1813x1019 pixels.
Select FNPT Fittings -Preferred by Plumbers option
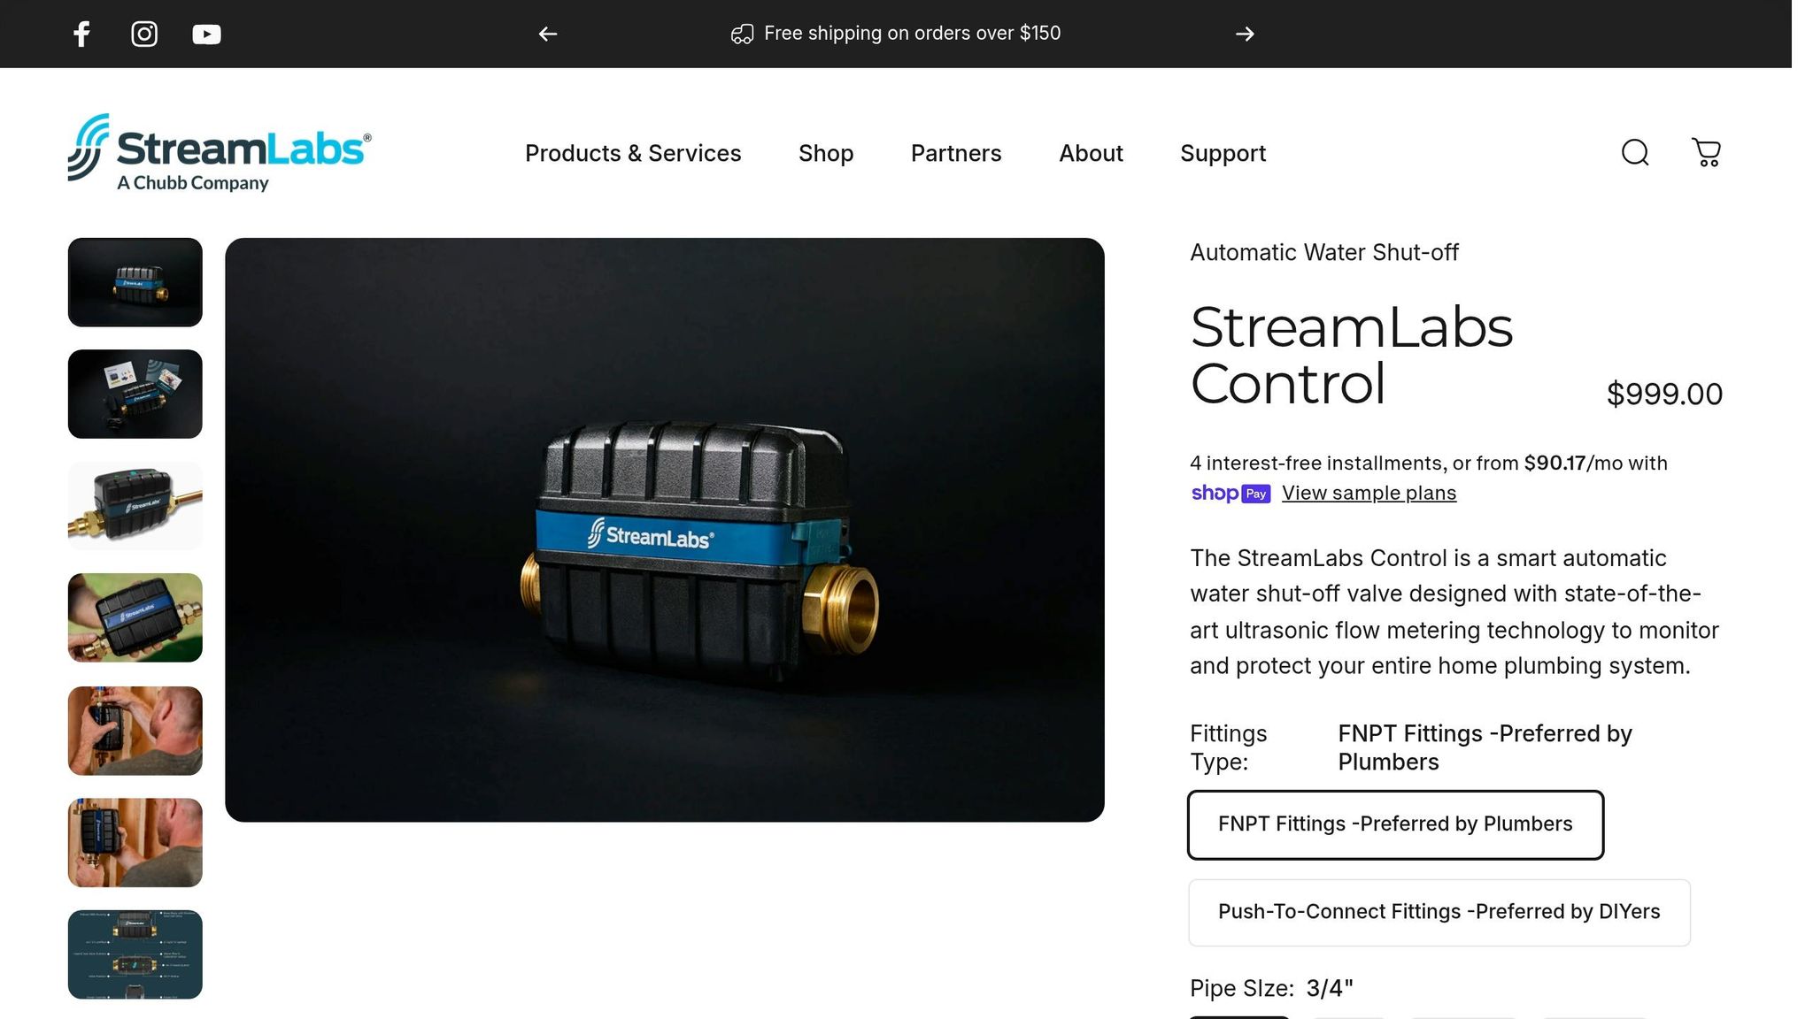pos(1395,824)
